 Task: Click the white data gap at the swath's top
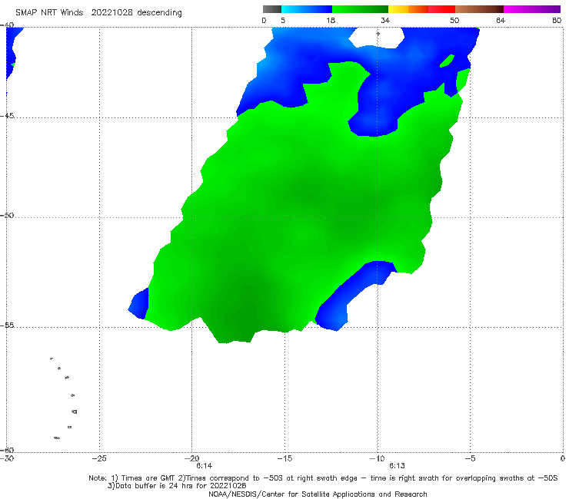[378, 38]
